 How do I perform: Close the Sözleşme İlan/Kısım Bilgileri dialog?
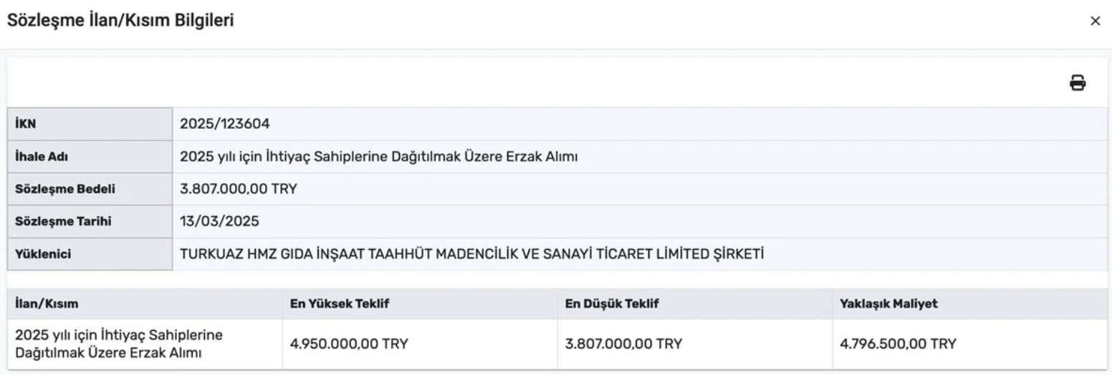(1095, 21)
